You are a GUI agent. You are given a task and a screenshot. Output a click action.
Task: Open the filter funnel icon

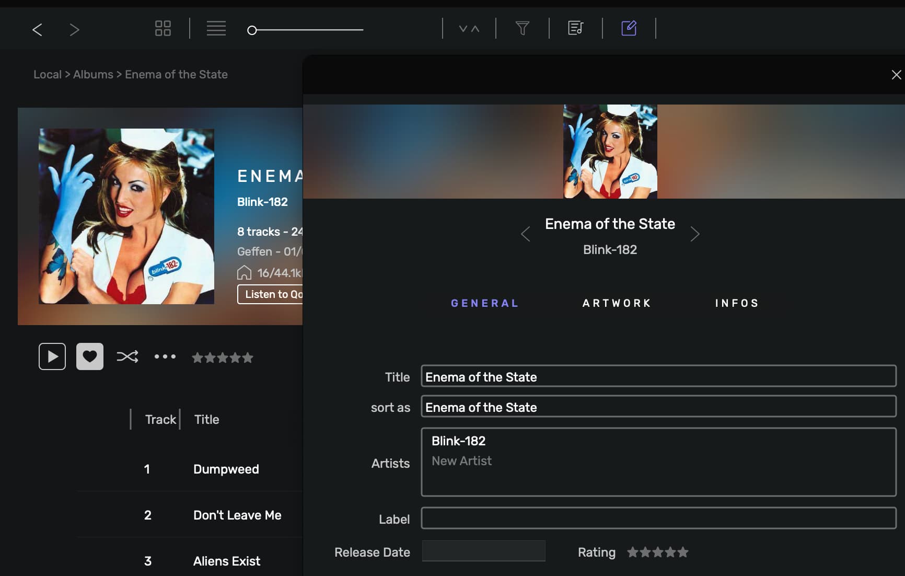pos(523,28)
